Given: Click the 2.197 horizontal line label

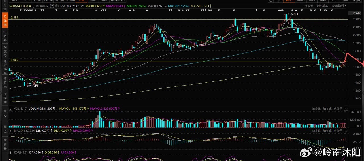Looking at the screenshot, I should coord(15,18).
